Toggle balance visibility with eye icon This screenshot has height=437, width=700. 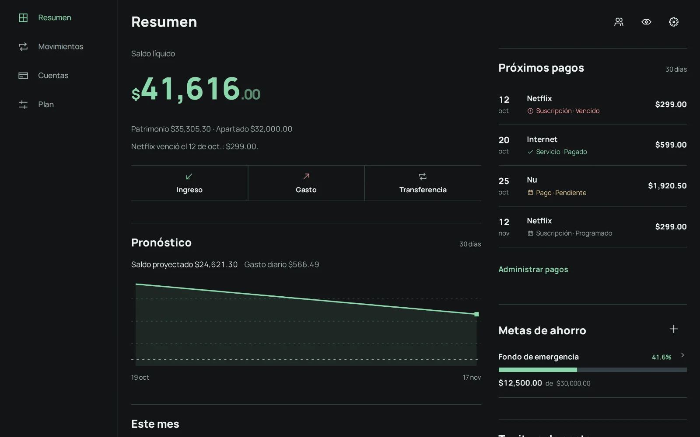coord(646,22)
